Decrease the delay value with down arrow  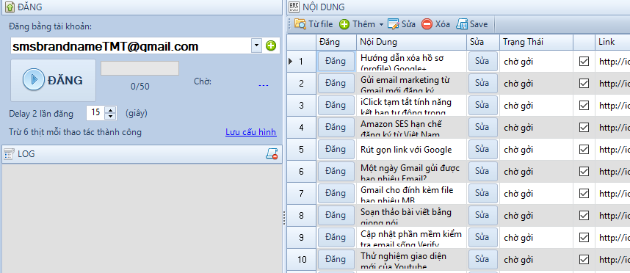(110, 117)
